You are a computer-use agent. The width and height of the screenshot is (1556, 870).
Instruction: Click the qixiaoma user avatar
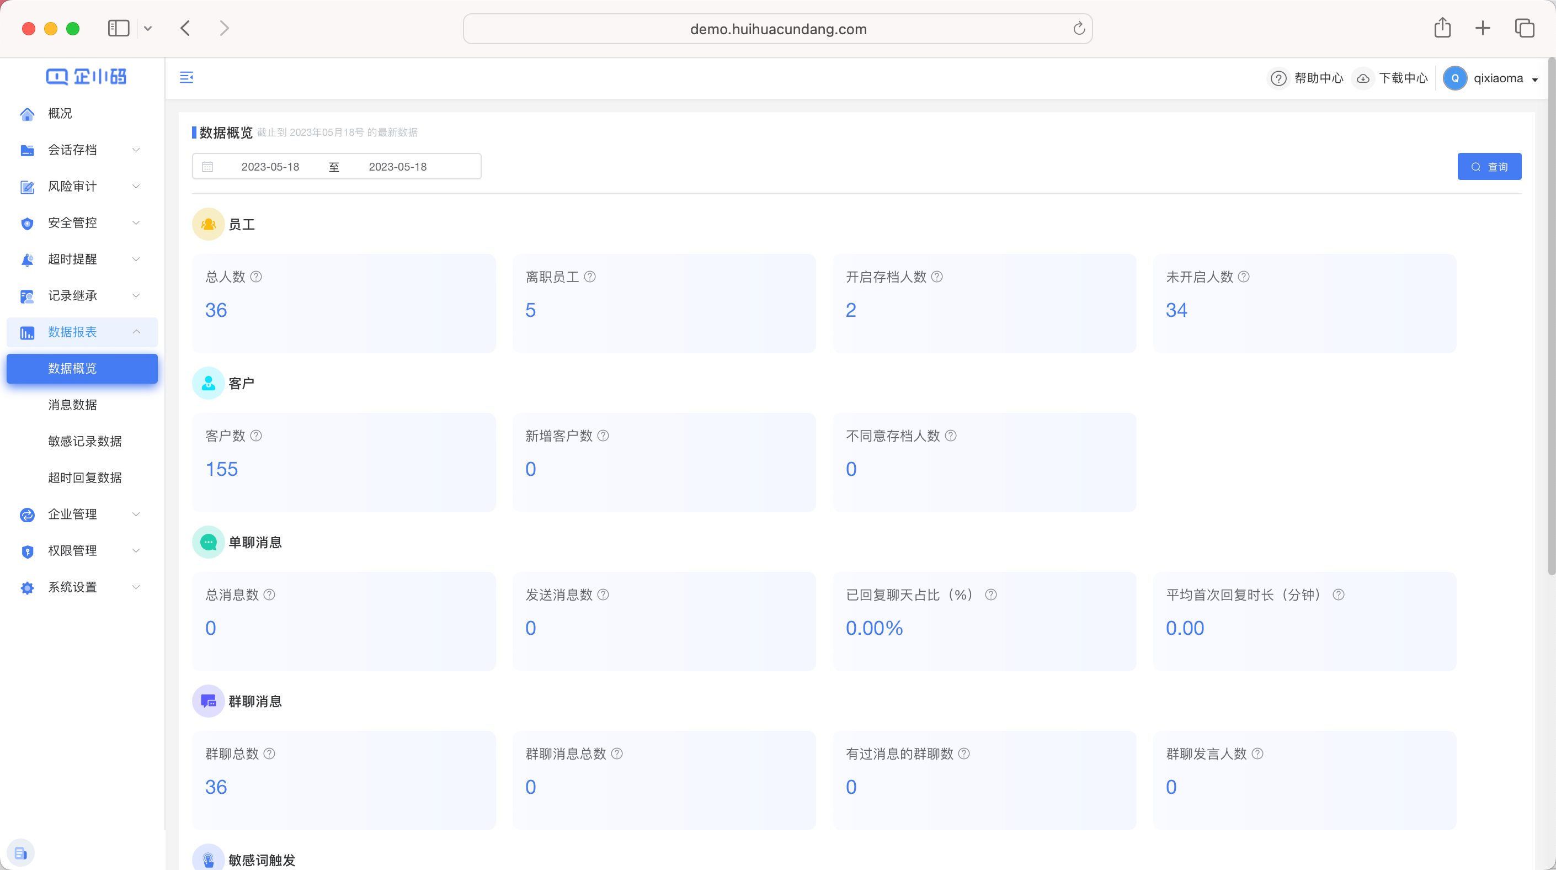coord(1455,78)
